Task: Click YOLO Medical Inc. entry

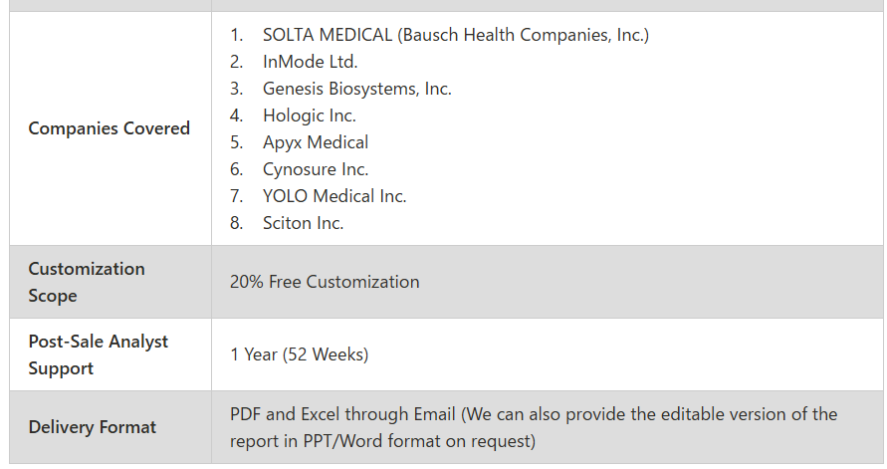Action: coord(334,196)
